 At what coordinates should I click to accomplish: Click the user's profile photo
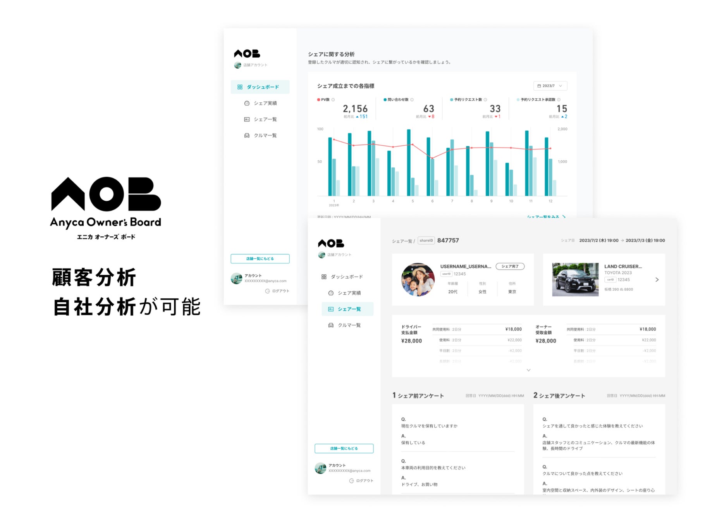418,280
